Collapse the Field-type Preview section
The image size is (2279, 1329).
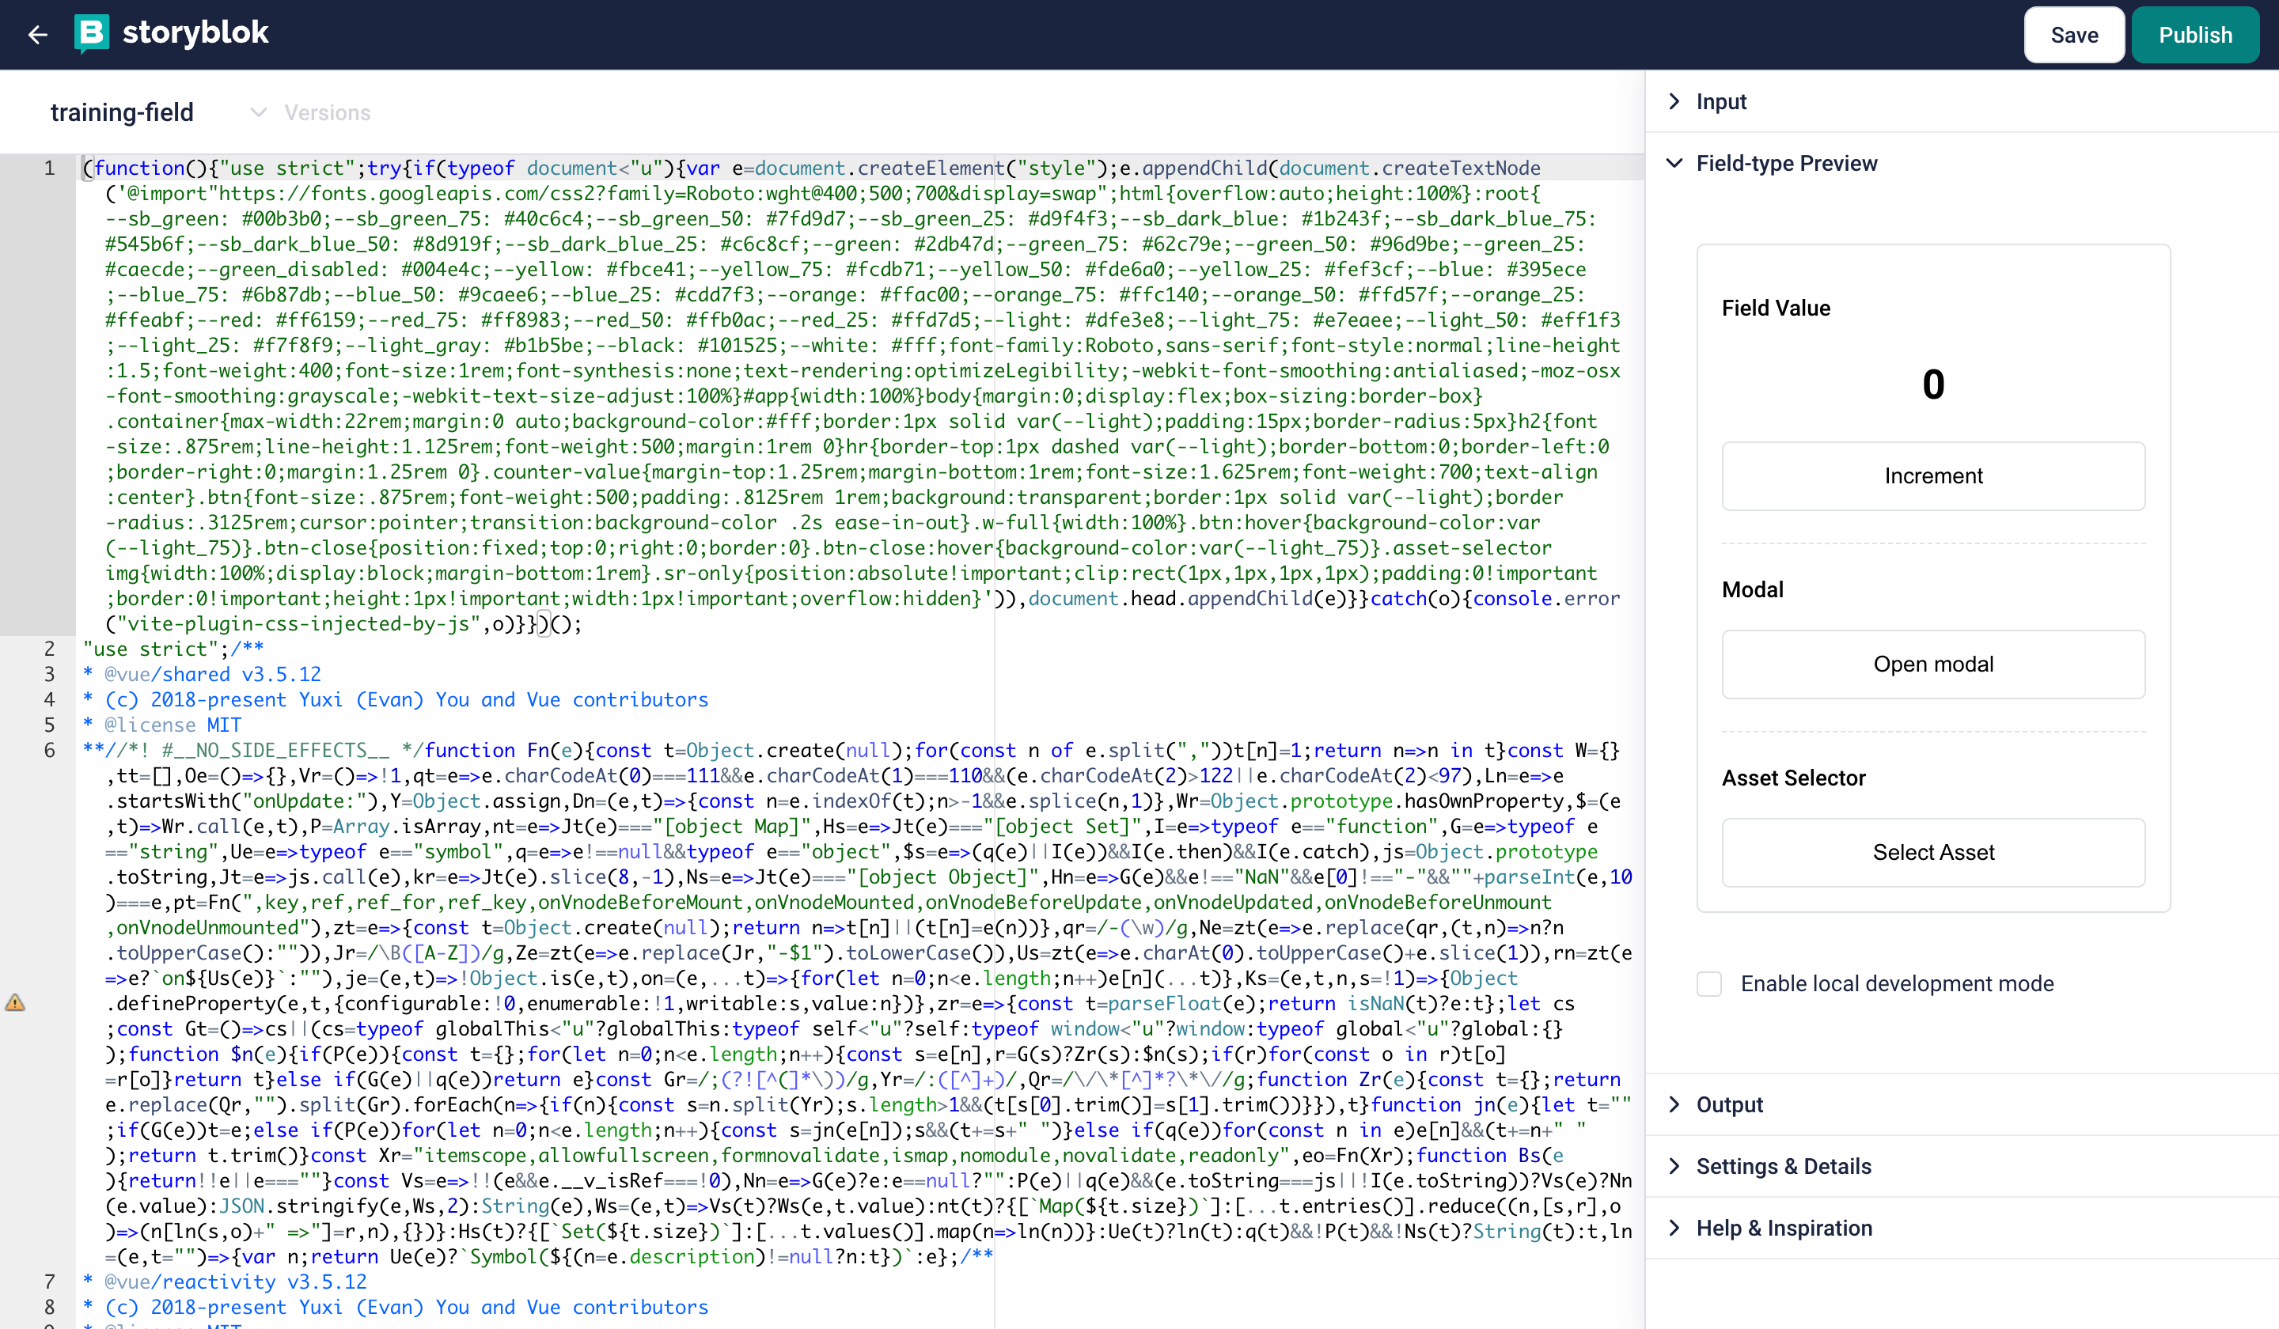click(x=1785, y=164)
